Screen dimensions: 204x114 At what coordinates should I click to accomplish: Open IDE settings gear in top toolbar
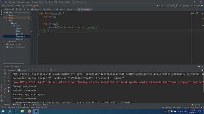tap(199, 6)
